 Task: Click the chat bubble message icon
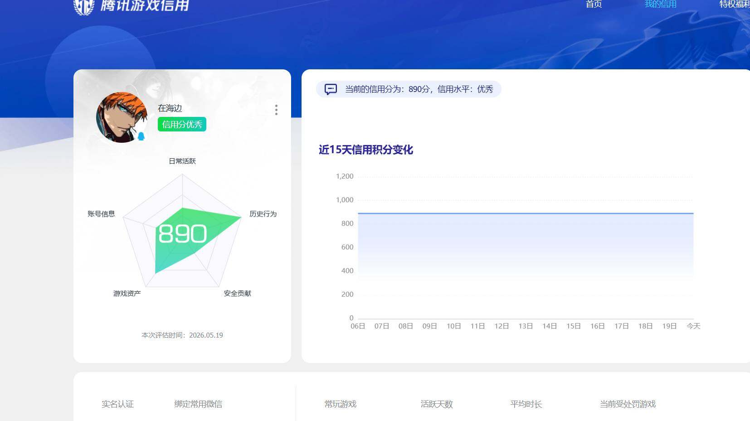(331, 89)
